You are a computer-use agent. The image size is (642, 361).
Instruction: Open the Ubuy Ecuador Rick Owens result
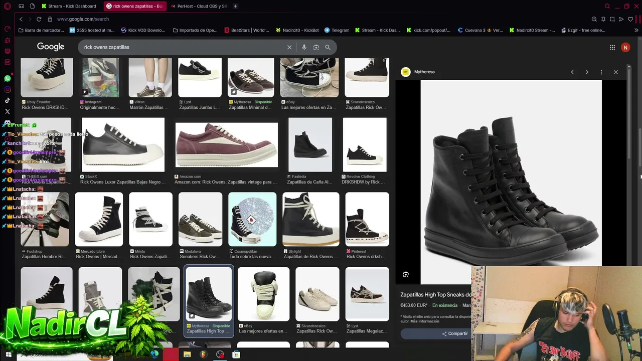pyautogui.click(x=47, y=84)
